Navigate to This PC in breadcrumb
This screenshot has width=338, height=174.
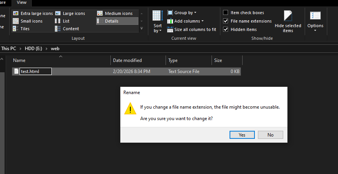pos(8,49)
